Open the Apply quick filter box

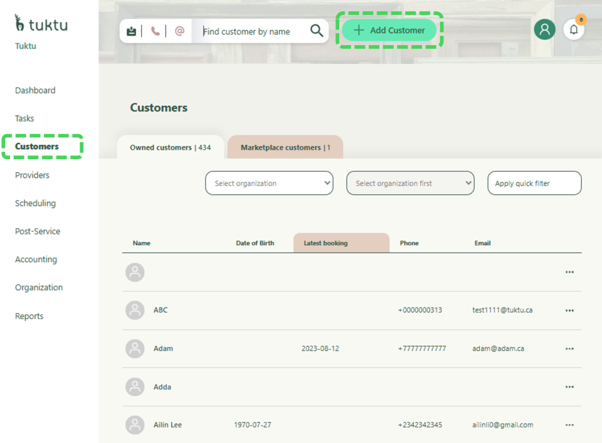point(534,184)
